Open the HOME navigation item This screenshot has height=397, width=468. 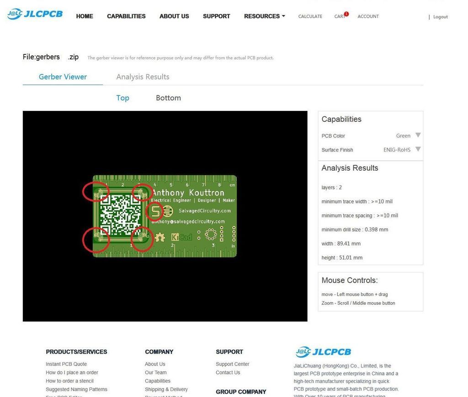tap(85, 16)
